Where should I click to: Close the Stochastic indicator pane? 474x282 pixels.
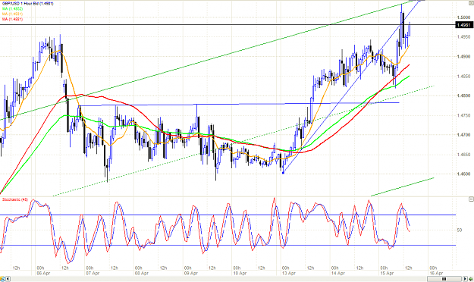(471, 199)
